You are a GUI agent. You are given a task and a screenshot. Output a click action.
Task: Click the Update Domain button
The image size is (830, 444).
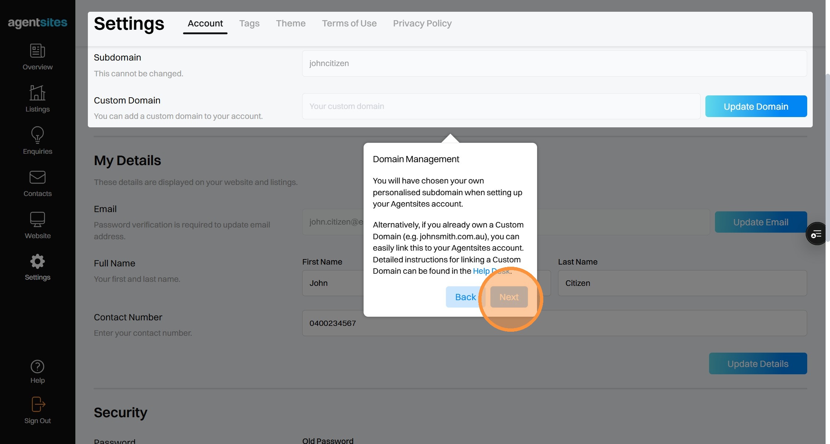[756, 106]
